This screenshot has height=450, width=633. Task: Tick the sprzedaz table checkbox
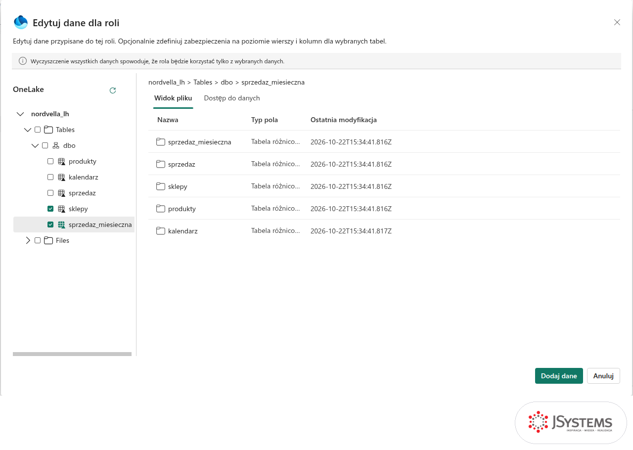pos(50,193)
